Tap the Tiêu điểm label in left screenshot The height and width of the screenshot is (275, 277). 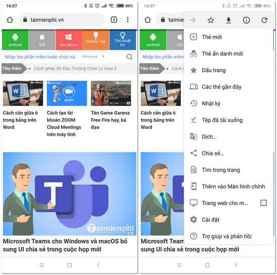click(12, 68)
